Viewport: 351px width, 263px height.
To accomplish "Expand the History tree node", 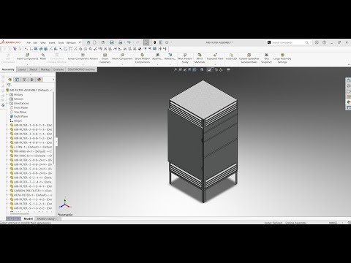I will click(x=7, y=94).
